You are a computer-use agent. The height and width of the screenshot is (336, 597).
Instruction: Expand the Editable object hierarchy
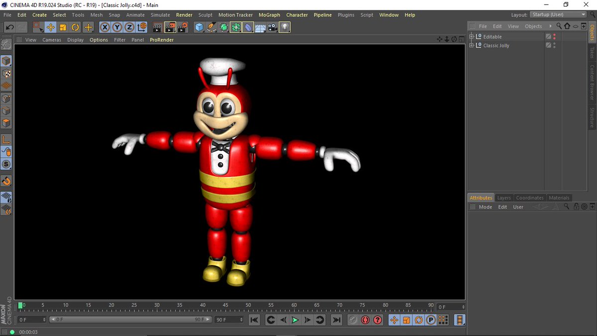pyautogui.click(x=472, y=36)
